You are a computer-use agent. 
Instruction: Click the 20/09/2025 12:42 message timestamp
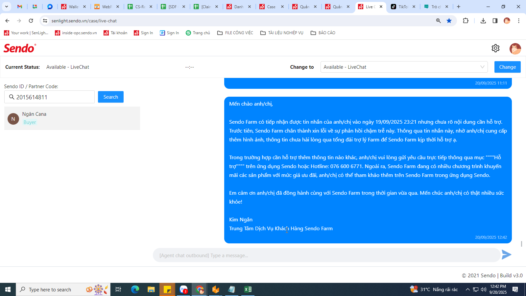[x=491, y=237]
